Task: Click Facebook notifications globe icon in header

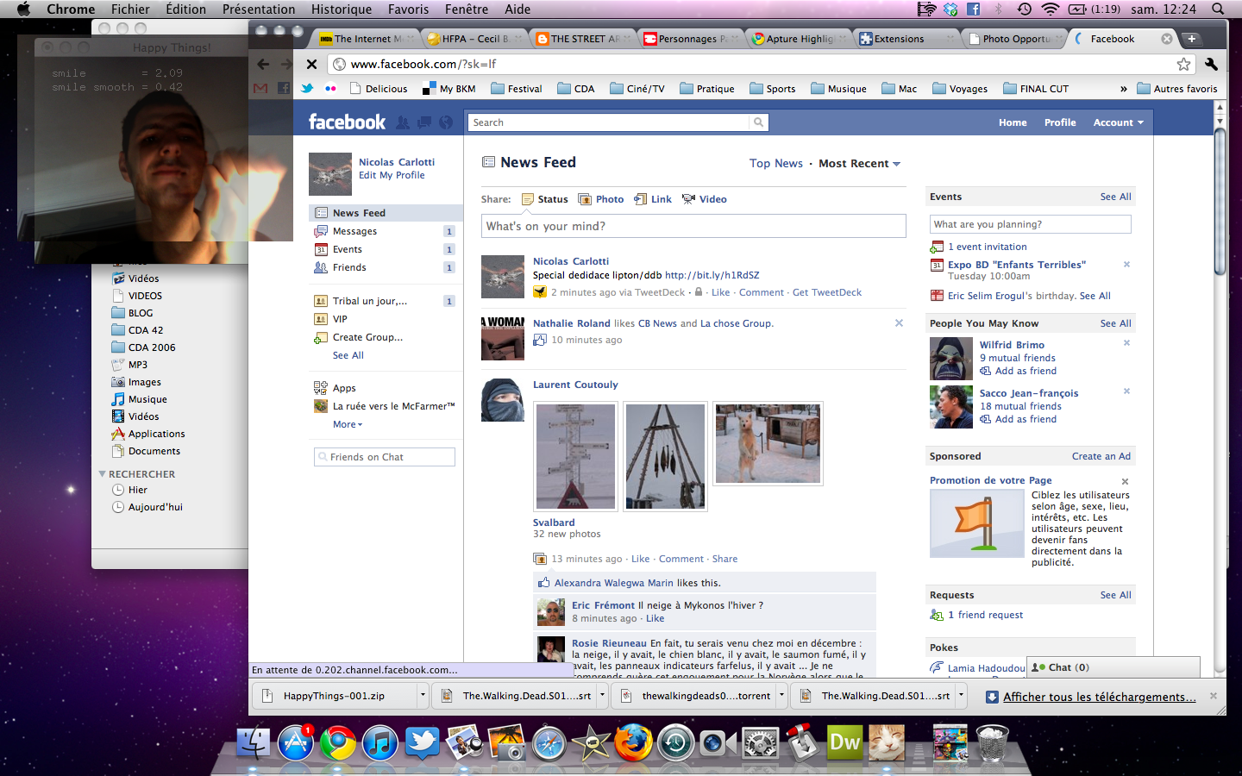Action: 446,122
